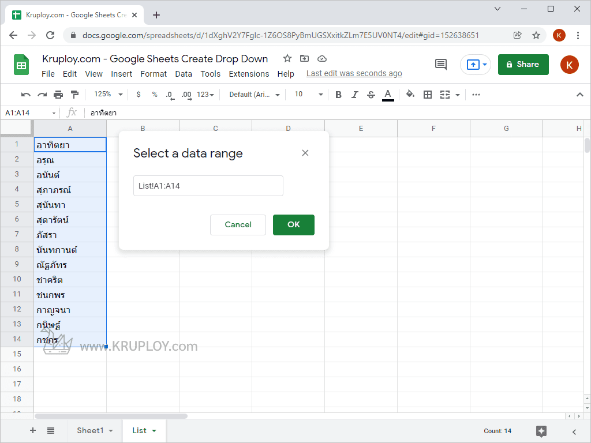This screenshot has height=443, width=591.
Task: Click the Count: 14 summary
Action: [x=498, y=431]
